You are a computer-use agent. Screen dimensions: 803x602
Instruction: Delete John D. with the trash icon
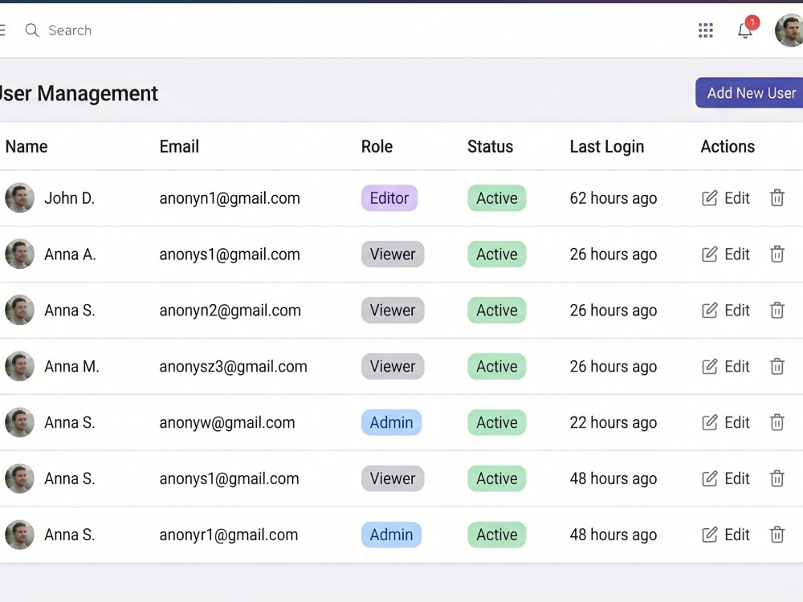(x=777, y=197)
